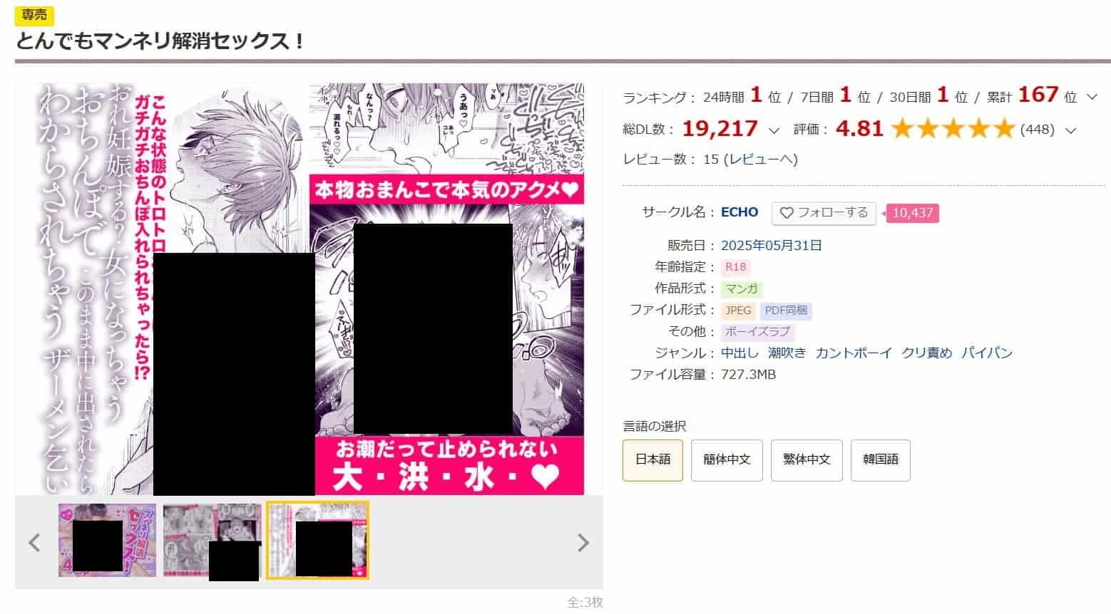Click the マンガ work format tag
This screenshot has width=1111, height=614.
742,289
